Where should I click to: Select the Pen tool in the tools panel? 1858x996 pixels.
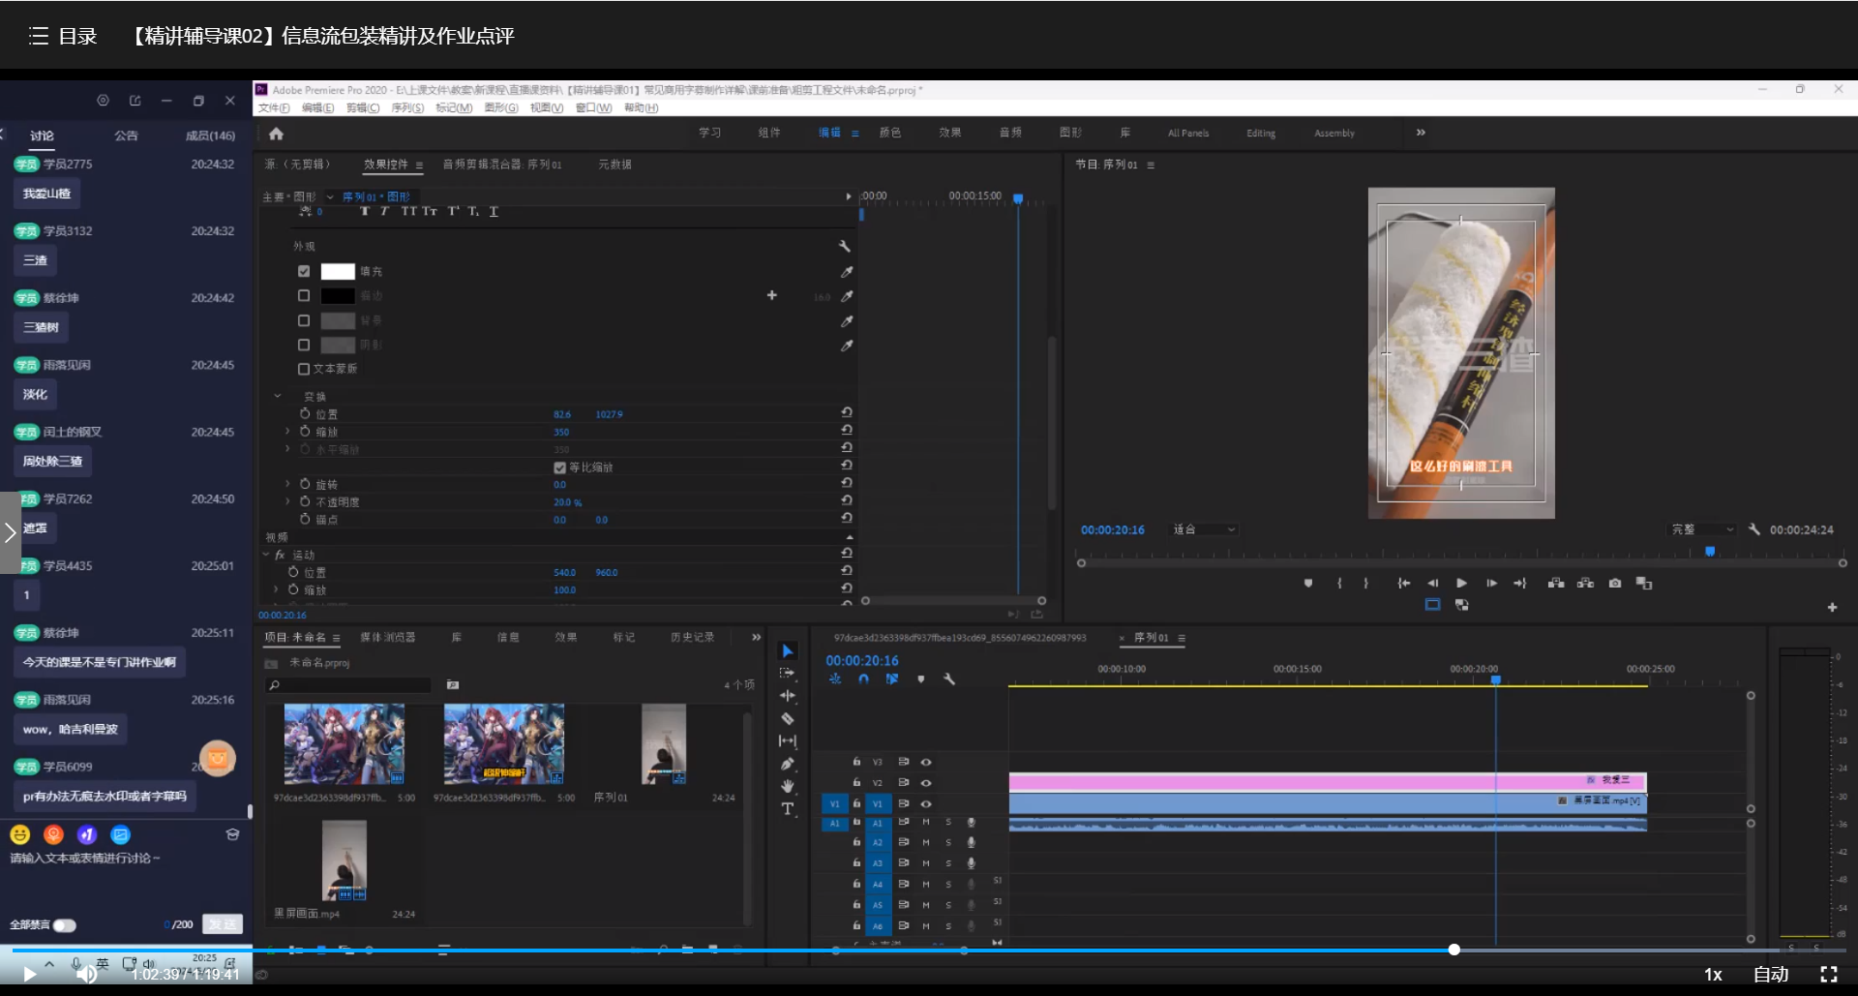788,765
